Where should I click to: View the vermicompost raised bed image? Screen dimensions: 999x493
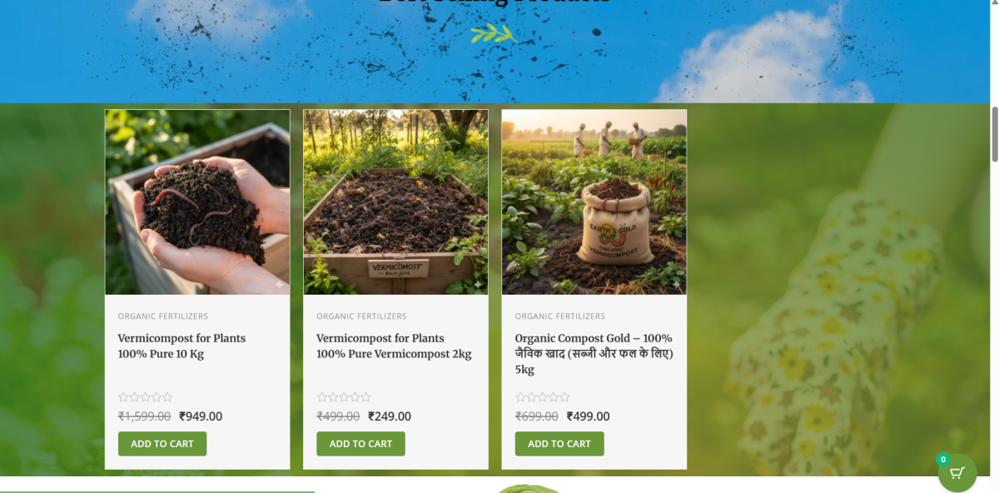click(395, 202)
